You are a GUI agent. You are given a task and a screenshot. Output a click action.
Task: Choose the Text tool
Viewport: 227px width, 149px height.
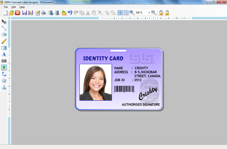point(4,54)
